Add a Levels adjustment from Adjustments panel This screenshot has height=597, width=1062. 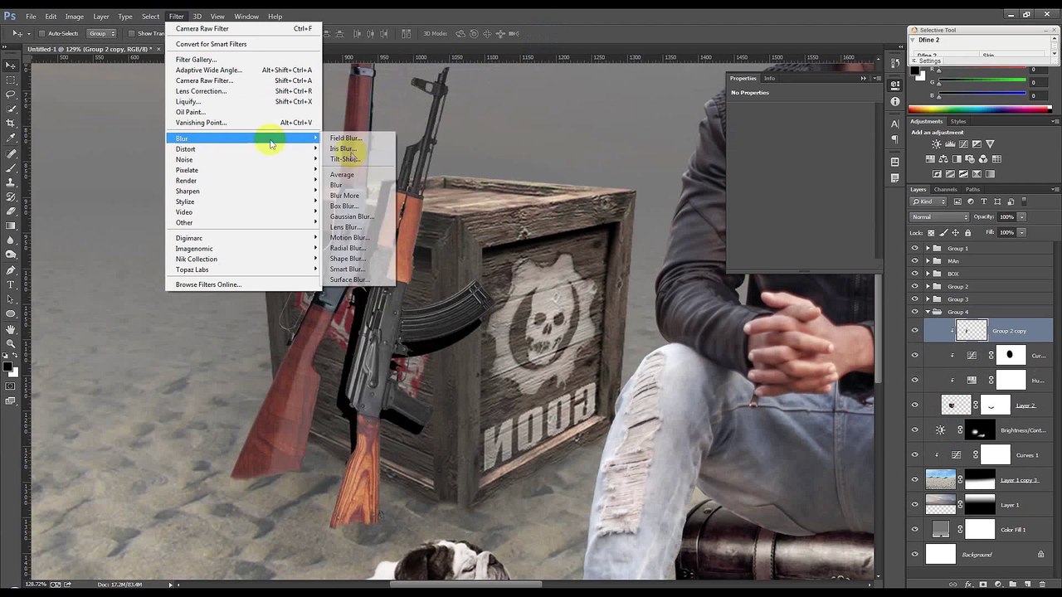tap(950, 144)
